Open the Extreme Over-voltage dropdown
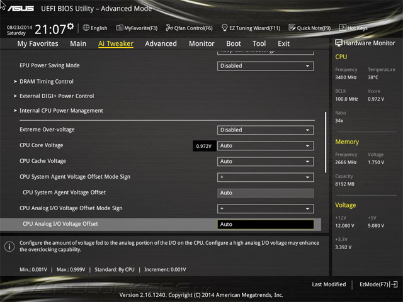This screenshot has width=403, height=302. (266, 130)
